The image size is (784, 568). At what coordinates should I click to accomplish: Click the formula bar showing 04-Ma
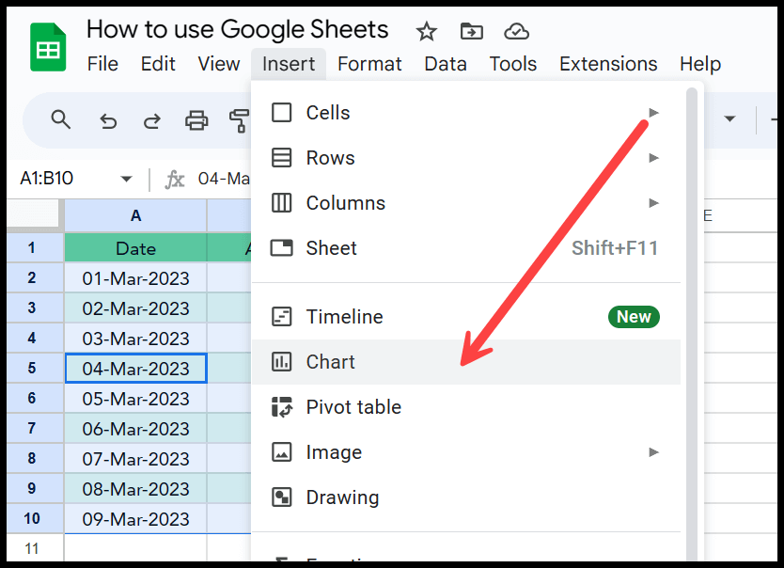tap(224, 179)
